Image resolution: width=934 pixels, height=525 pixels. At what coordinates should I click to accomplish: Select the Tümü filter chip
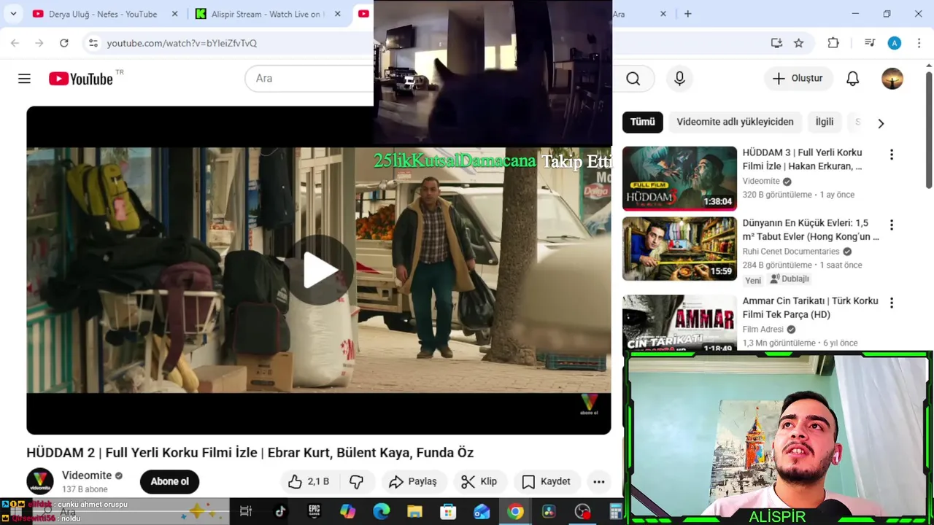[x=643, y=122]
